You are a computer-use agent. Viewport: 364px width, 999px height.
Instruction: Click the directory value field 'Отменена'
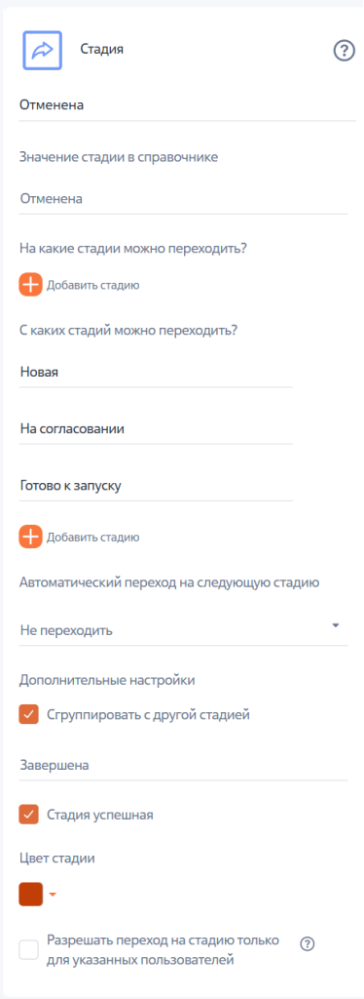point(184,199)
